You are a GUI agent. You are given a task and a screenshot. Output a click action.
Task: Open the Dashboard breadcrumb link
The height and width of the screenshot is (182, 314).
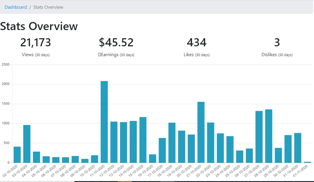(16, 7)
